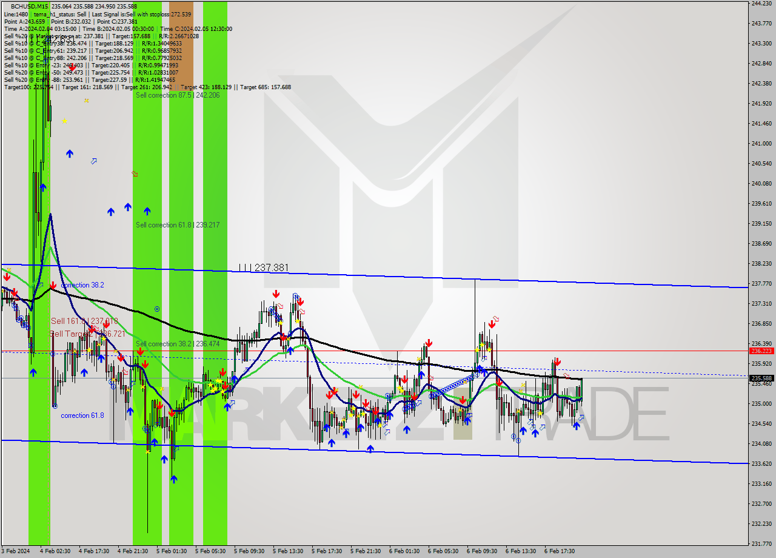The height and width of the screenshot is (558, 776).
Task: Click the 231.770 price axis label
Action: click(x=761, y=544)
